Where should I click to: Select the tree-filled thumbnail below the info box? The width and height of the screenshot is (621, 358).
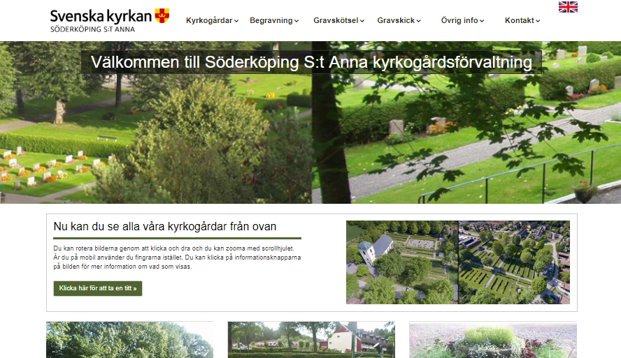(x=129, y=340)
